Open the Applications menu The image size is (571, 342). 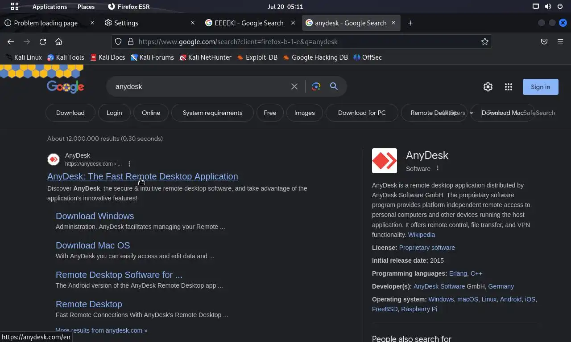pos(50,7)
